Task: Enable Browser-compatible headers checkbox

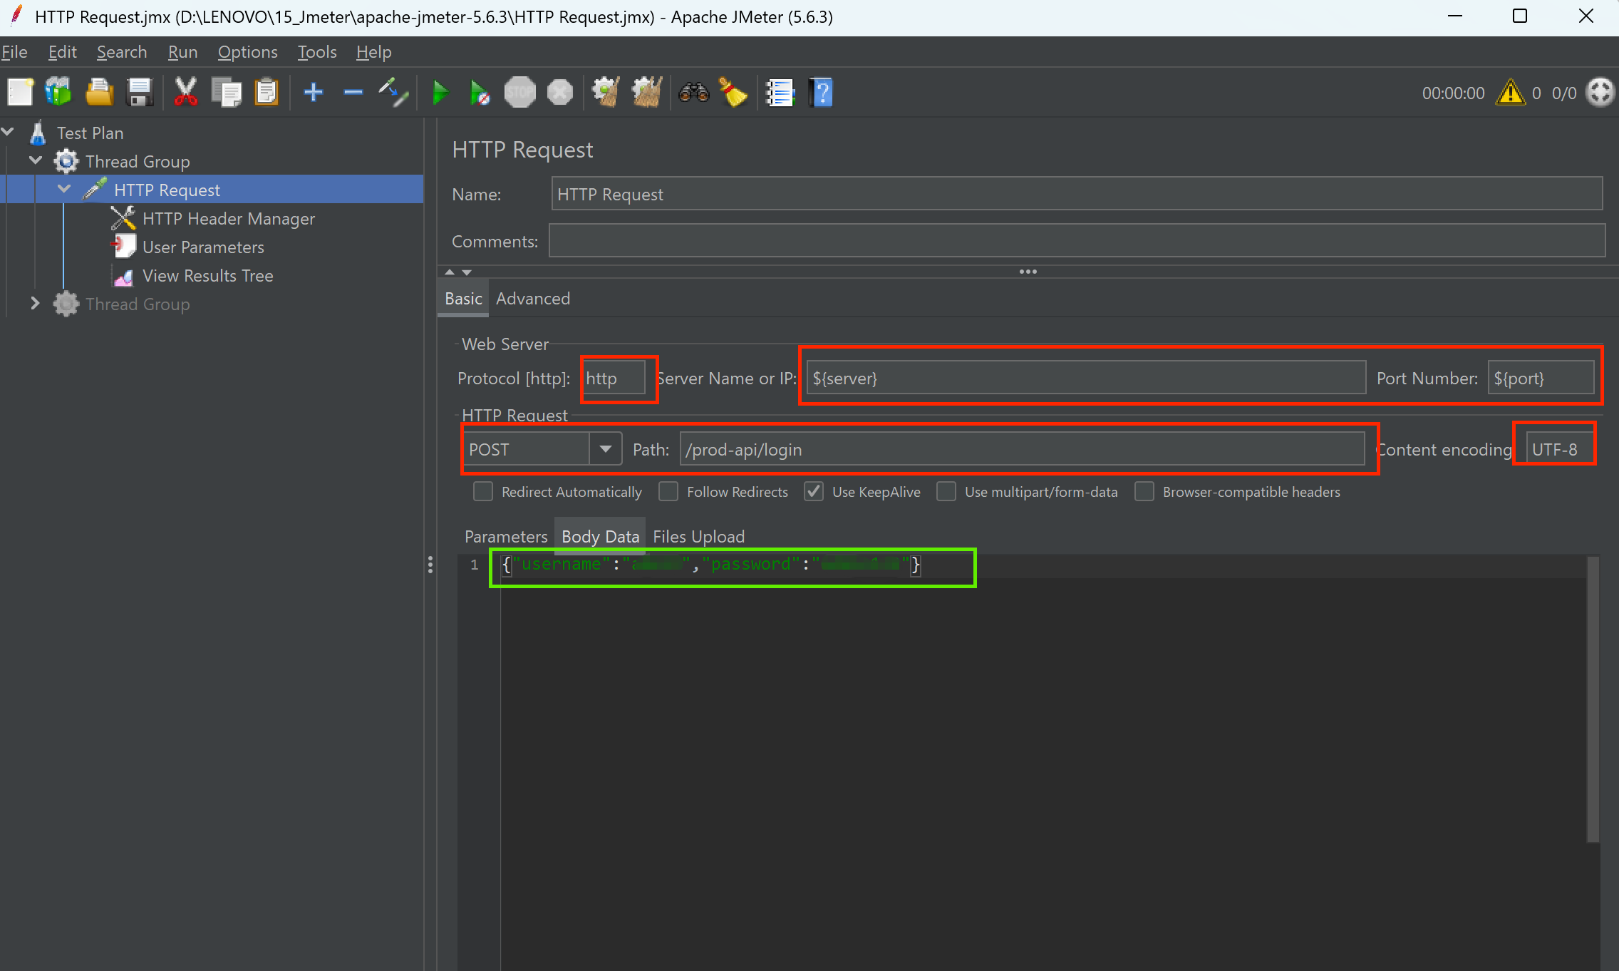Action: [1144, 492]
